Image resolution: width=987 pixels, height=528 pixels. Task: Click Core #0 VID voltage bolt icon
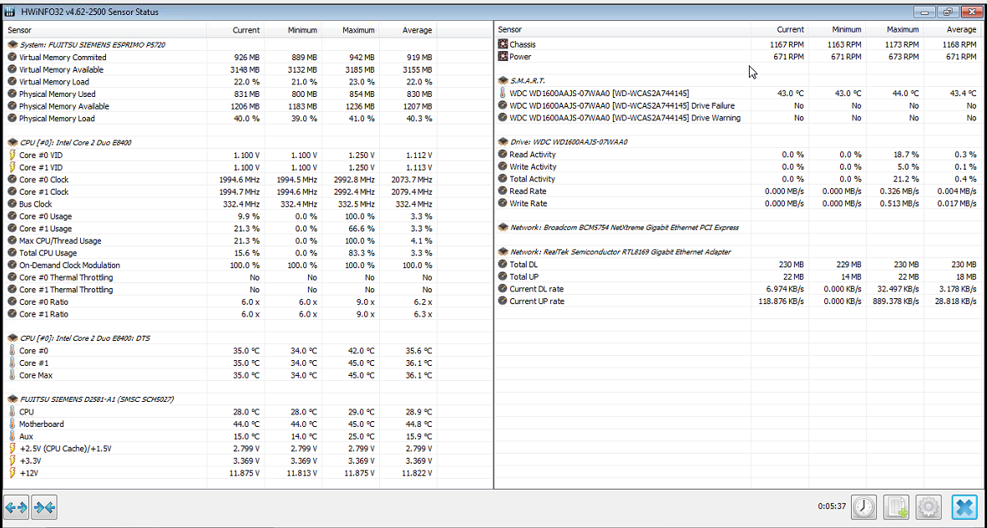[12, 155]
